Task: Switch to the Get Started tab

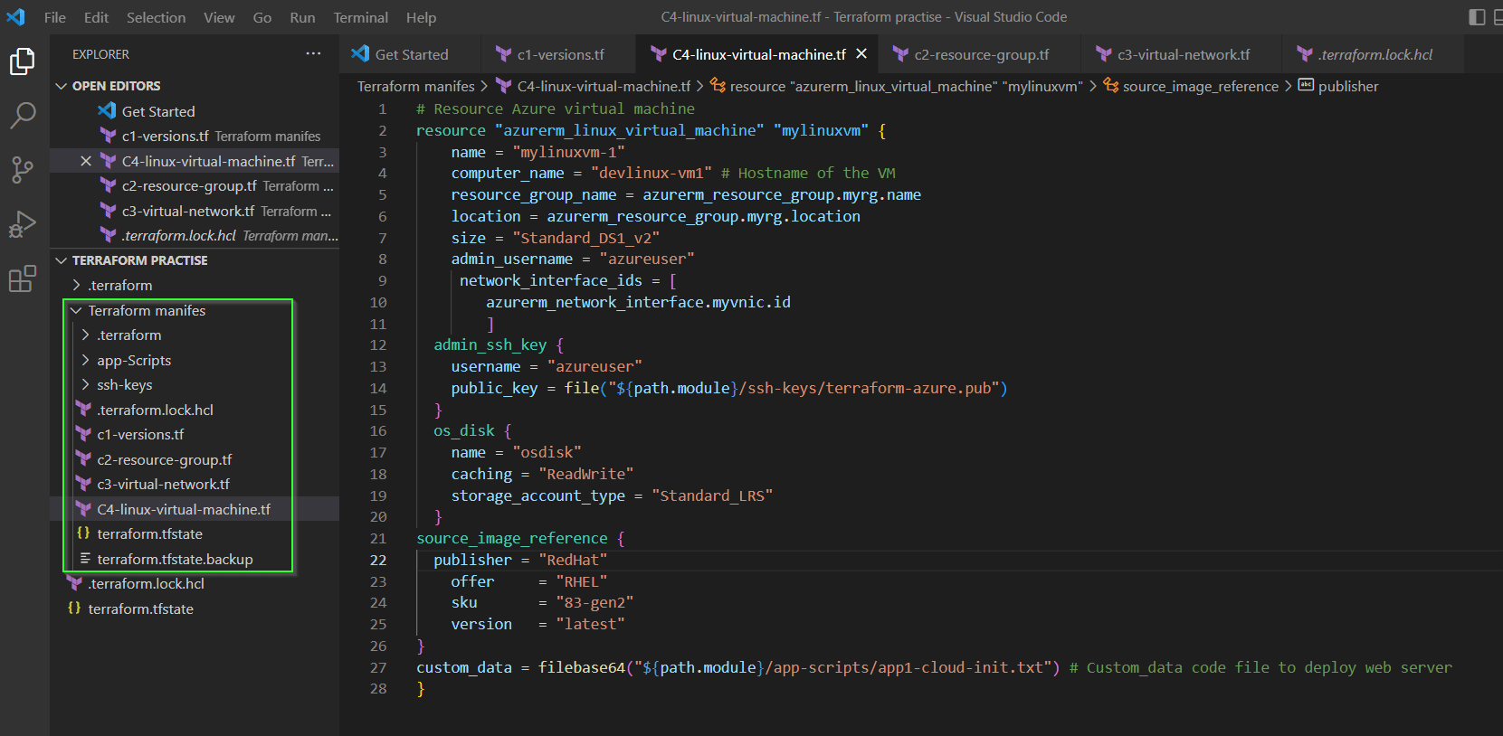Action: (409, 54)
